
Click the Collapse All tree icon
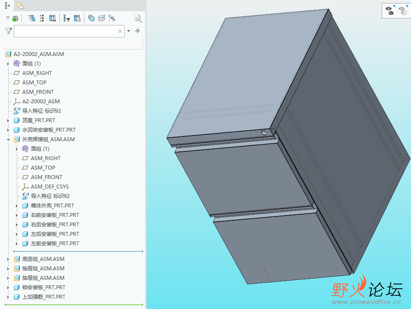coord(42,18)
